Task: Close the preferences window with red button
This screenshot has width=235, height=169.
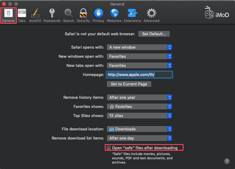Action: tap(4, 4)
